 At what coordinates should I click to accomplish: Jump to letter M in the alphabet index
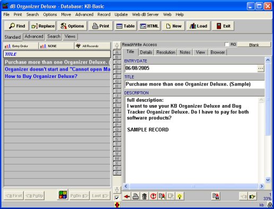[117, 110]
